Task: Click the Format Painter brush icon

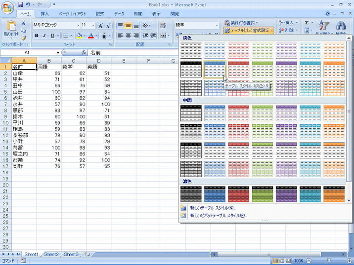Action: click(23, 38)
